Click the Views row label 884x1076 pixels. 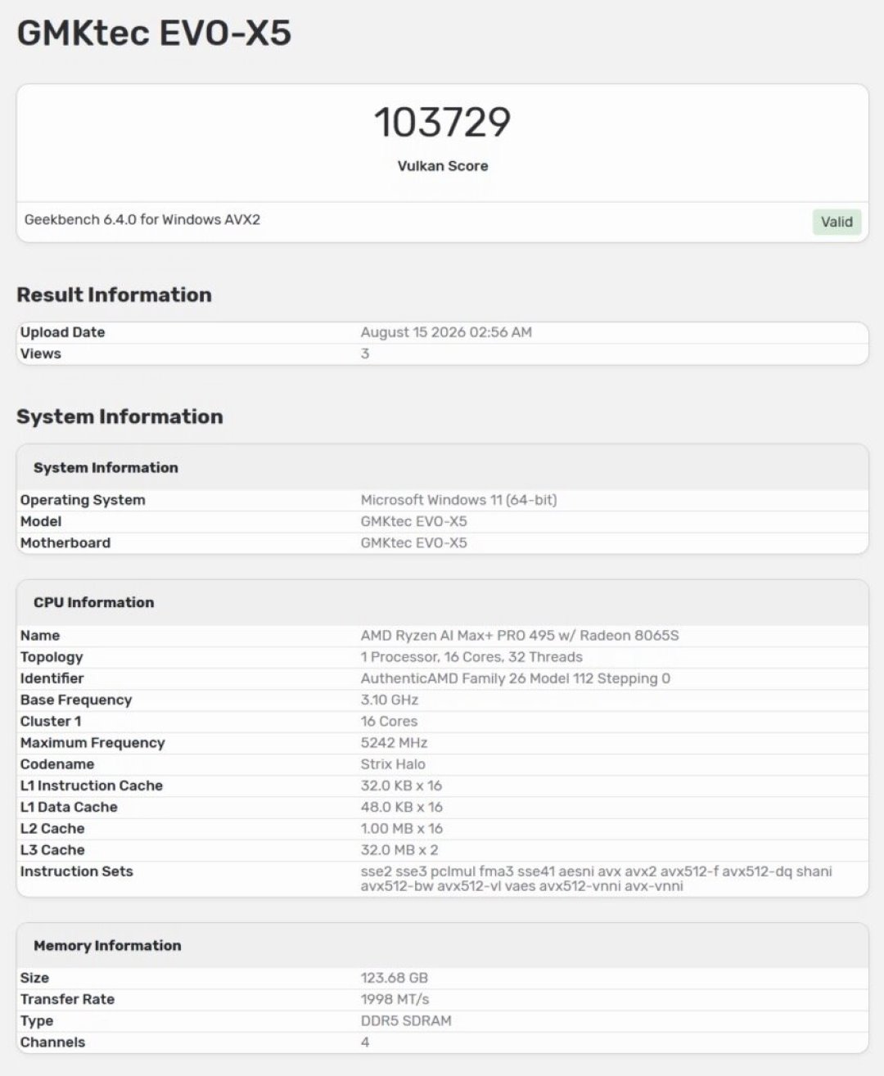tap(40, 353)
